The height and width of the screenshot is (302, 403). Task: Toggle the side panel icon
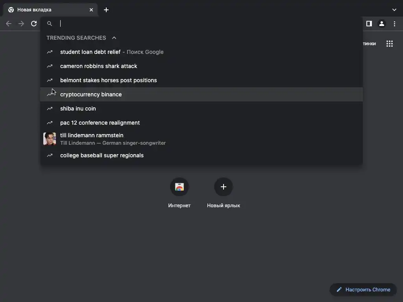369,24
